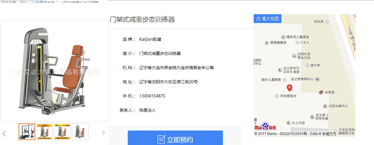Click the large main product image
Screen dimensions: 374x145
tap(55, 71)
